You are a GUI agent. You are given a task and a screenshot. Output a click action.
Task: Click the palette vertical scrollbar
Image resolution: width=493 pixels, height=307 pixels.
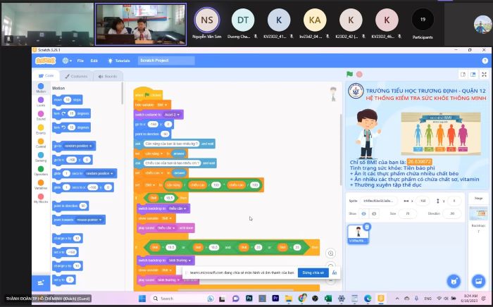[123, 94]
